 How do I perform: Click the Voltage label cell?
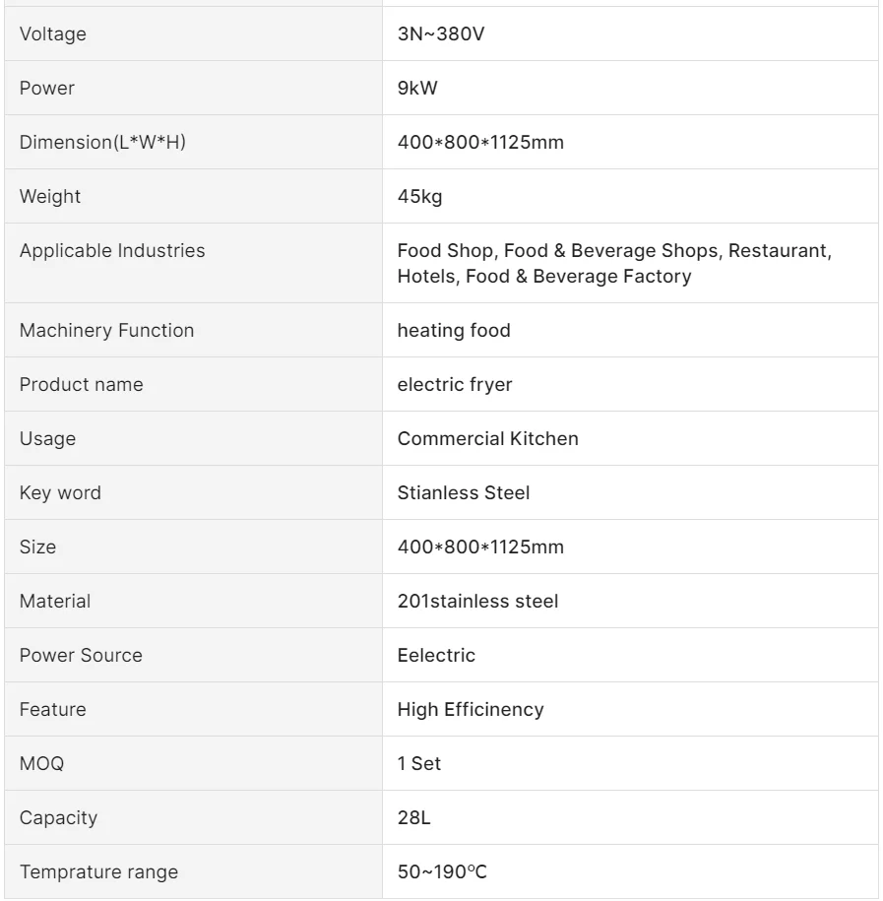[53, 34]
